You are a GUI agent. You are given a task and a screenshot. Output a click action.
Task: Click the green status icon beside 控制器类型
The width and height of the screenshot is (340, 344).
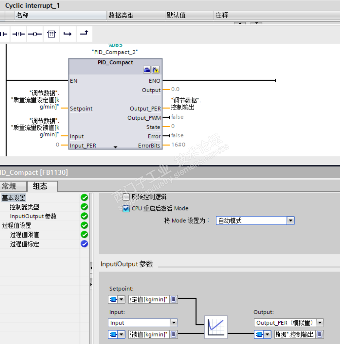[84, 207]
